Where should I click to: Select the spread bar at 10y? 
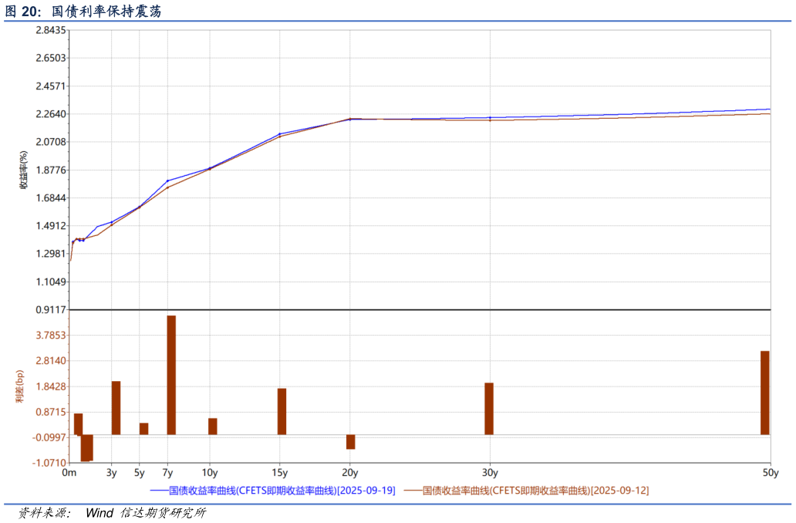coord(212,427)
